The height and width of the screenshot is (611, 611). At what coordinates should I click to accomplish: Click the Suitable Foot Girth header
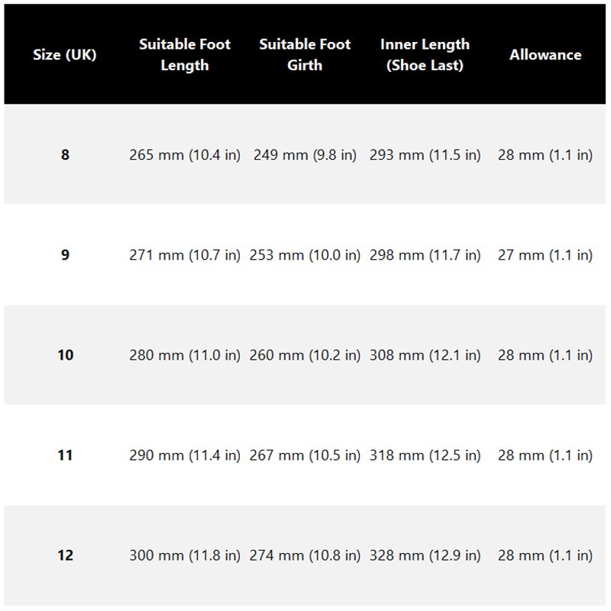click(x=305, y=54)
